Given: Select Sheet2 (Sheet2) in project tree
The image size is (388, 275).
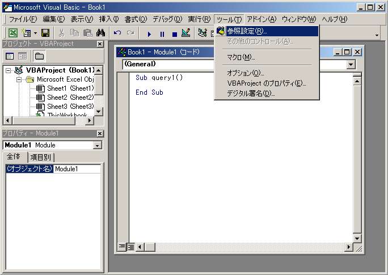Looking at the screenshot, I should (70, 98).
